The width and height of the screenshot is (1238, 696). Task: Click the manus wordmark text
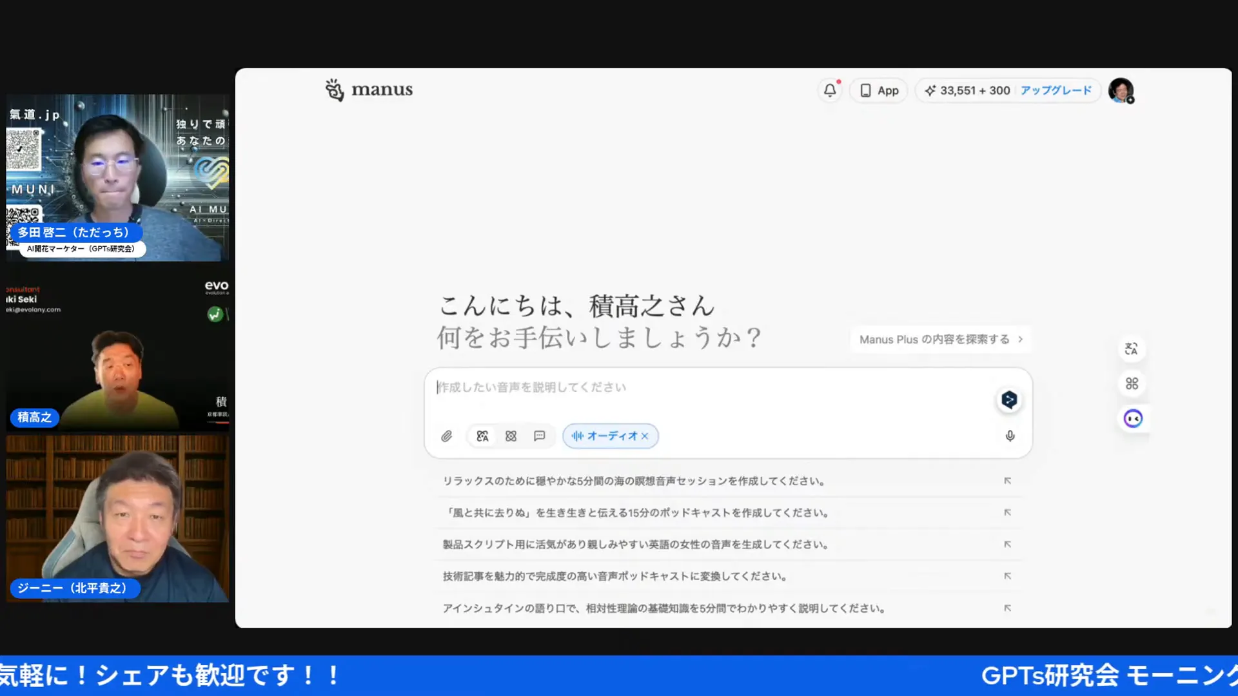tap(382, 90)
